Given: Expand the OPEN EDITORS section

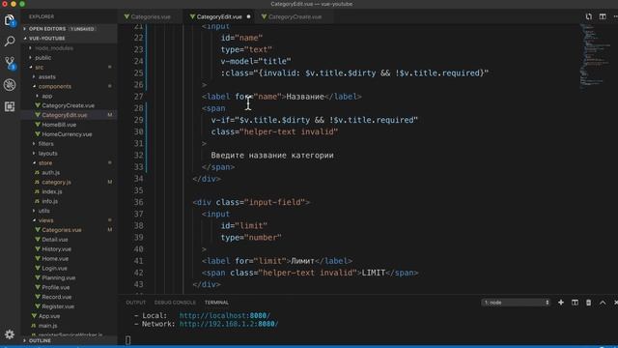Looking at the screenshot, I should 69,29.
